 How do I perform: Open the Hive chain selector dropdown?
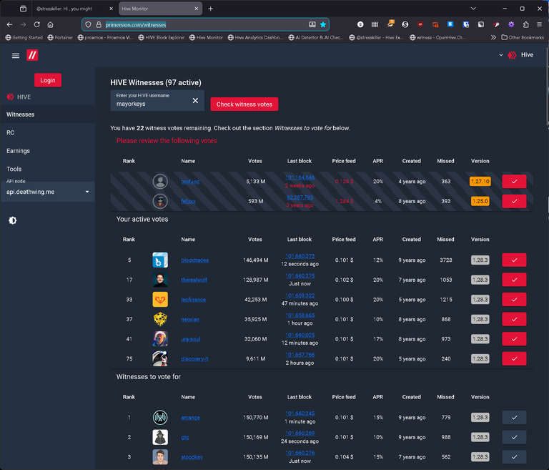[x=515, y=55]
